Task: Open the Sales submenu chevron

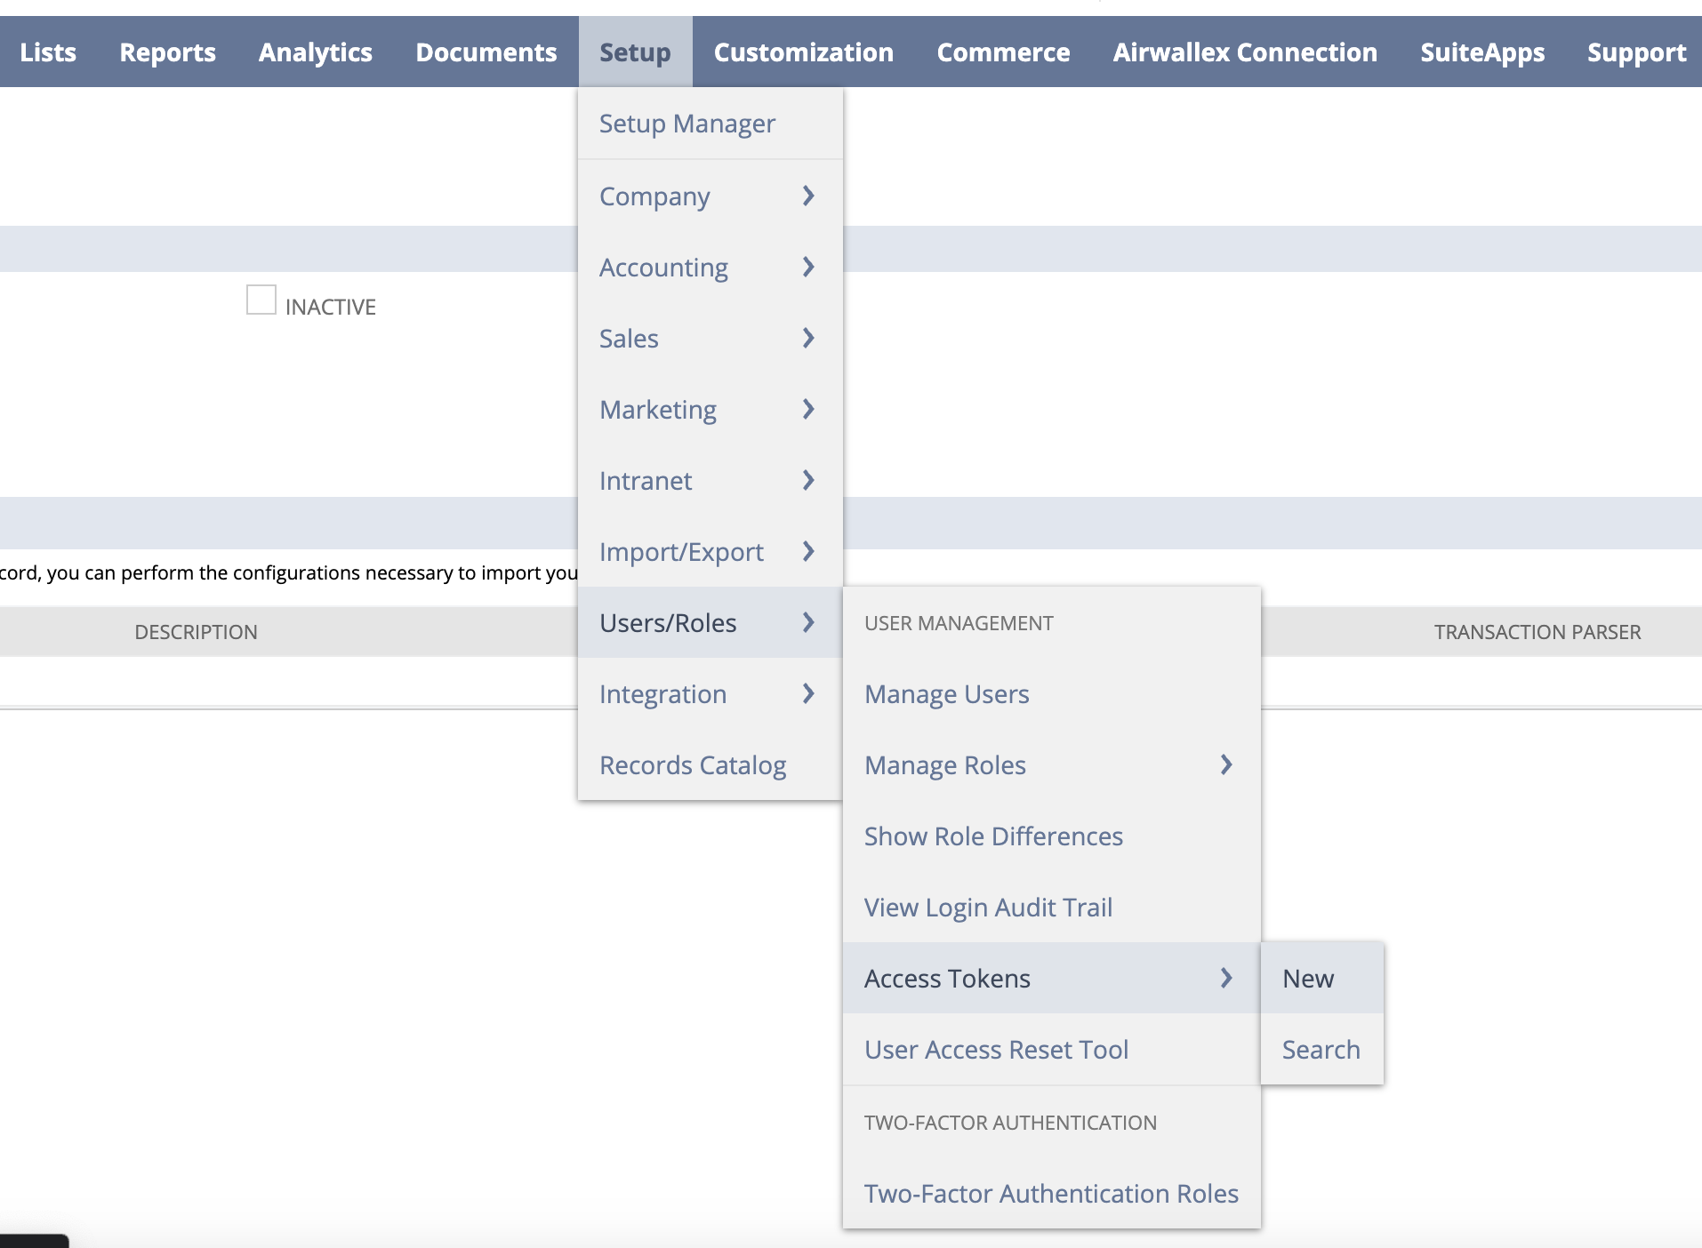Action: tap(807, 338)
